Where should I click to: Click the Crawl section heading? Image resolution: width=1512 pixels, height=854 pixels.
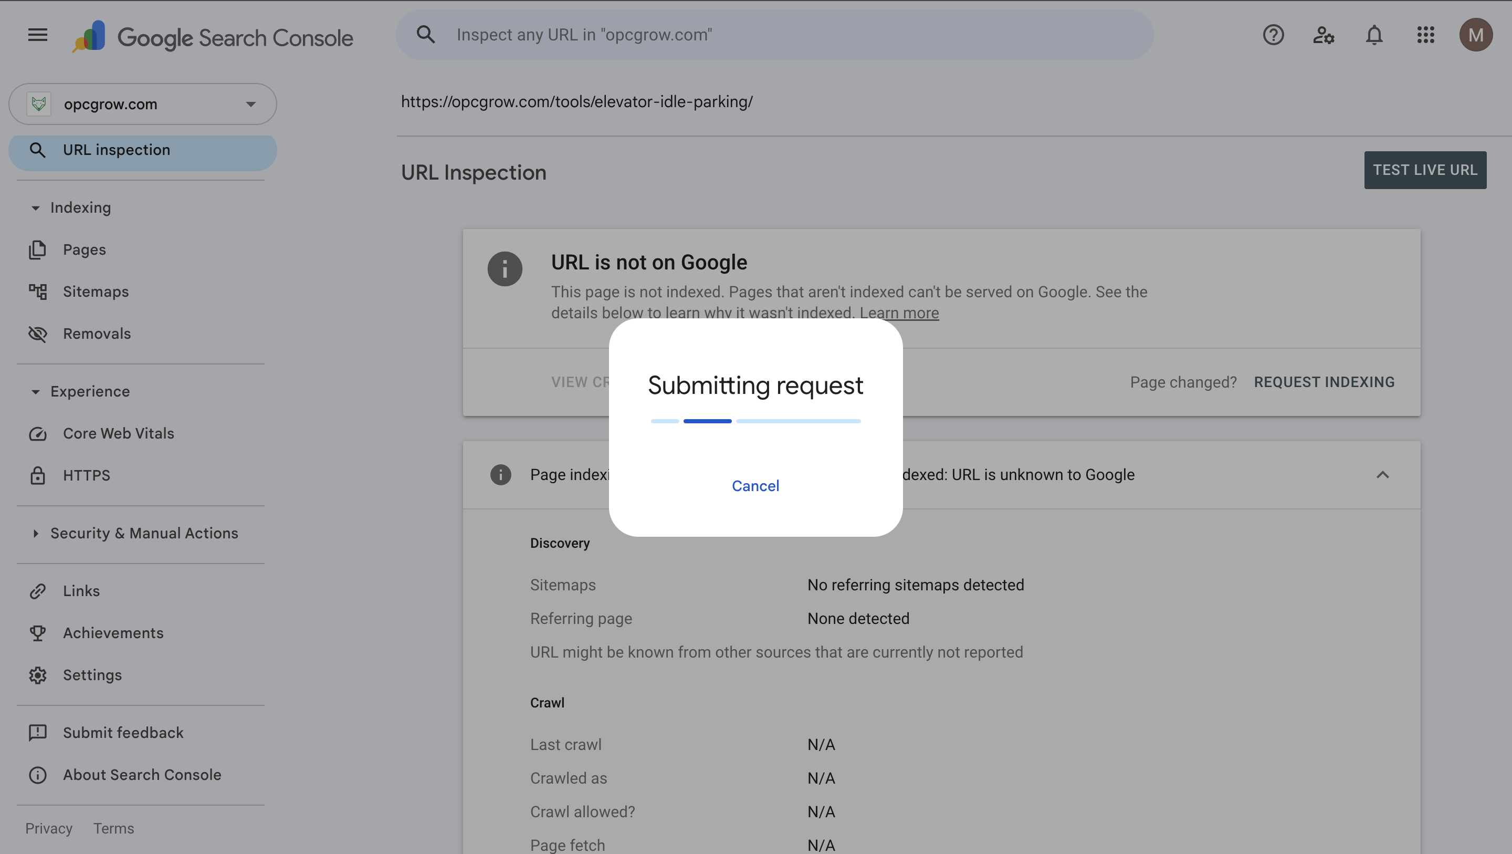(x=547, y=703)
